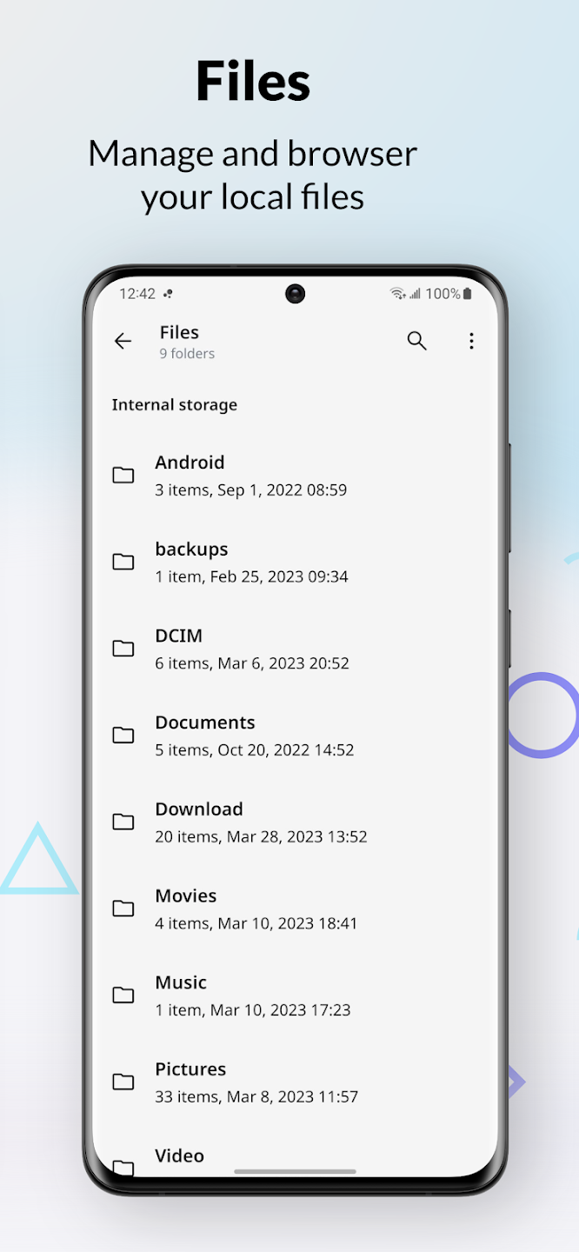
Task: Open the three-dot overflow menu
Action: pyautogui.click(x=471, y=341)
